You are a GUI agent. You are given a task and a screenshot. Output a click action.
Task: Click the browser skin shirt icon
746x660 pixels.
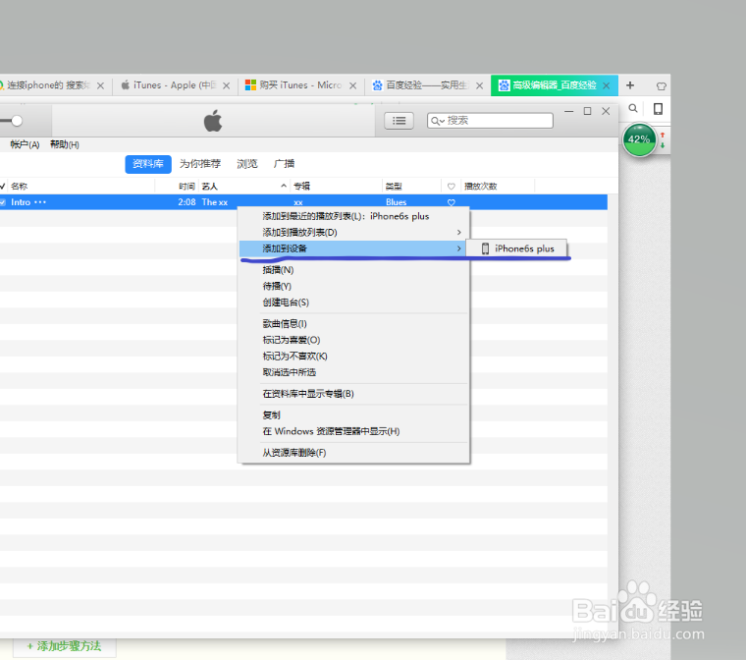coord(661,86)
